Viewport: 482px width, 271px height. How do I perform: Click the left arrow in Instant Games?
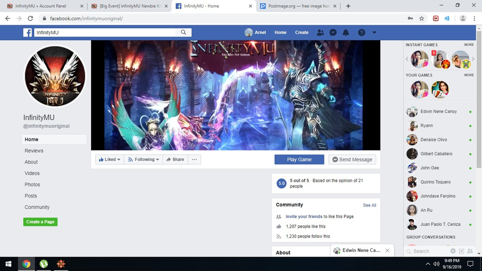coord(407,59)
